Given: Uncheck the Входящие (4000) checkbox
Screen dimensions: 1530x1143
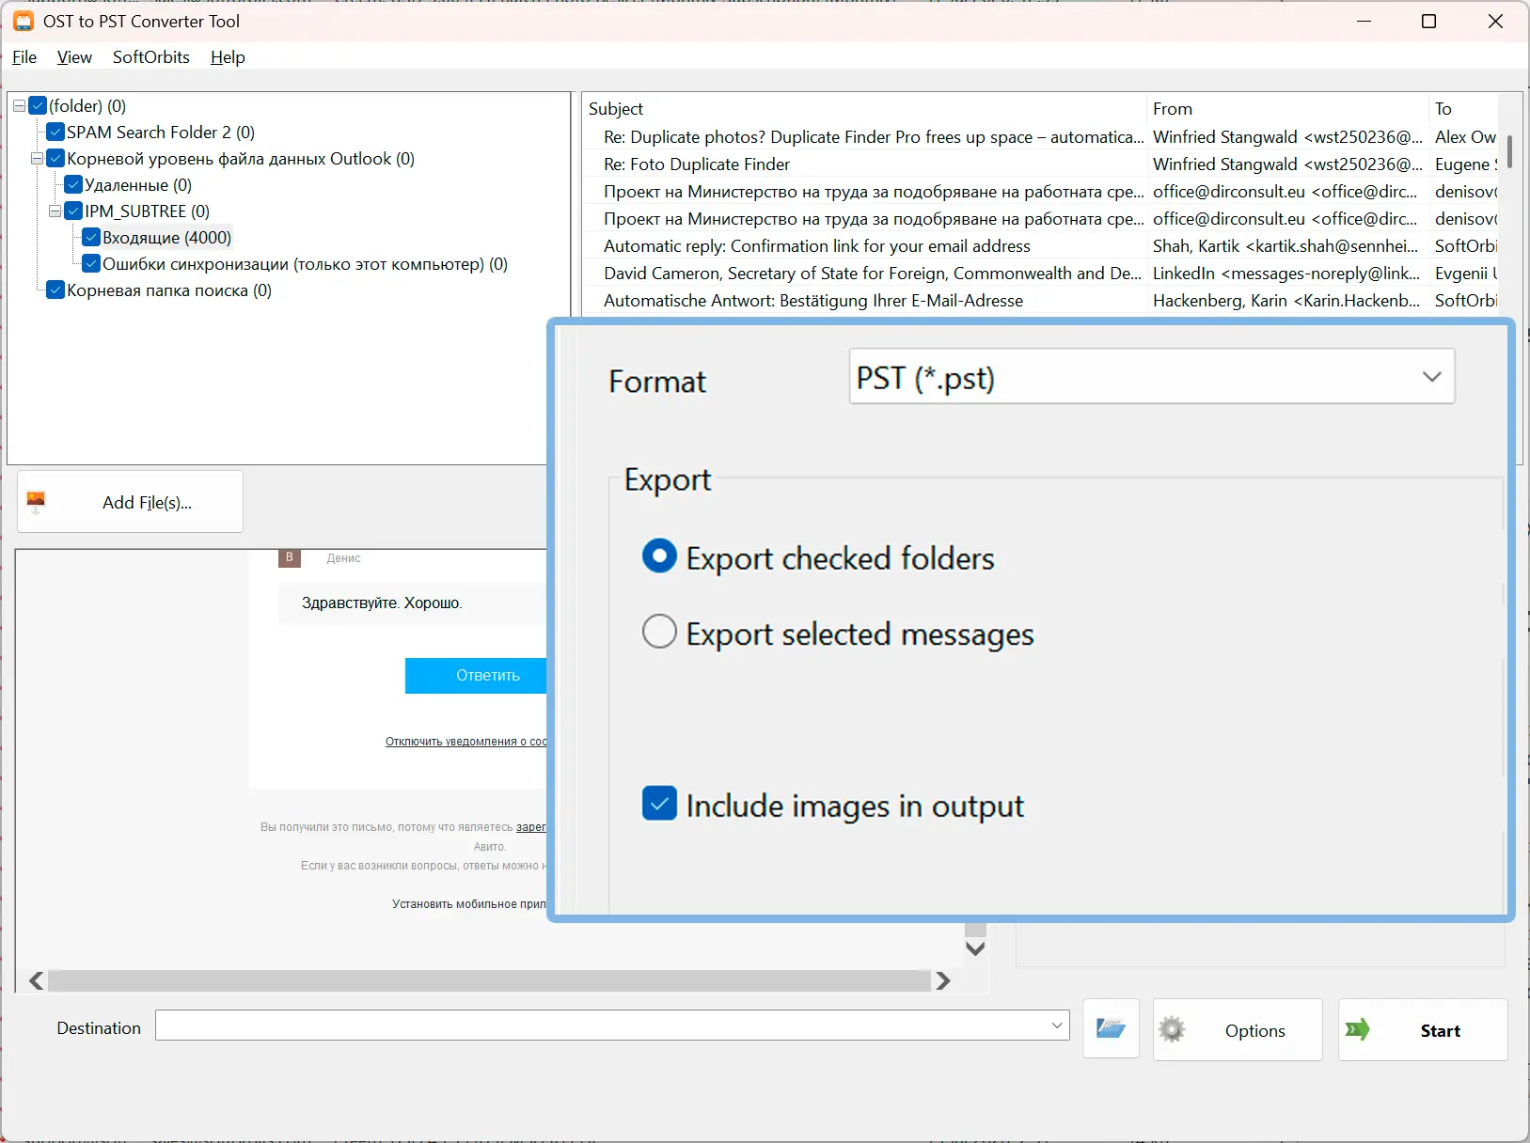Looking at the screenshot, I should (x=91, y=238).
